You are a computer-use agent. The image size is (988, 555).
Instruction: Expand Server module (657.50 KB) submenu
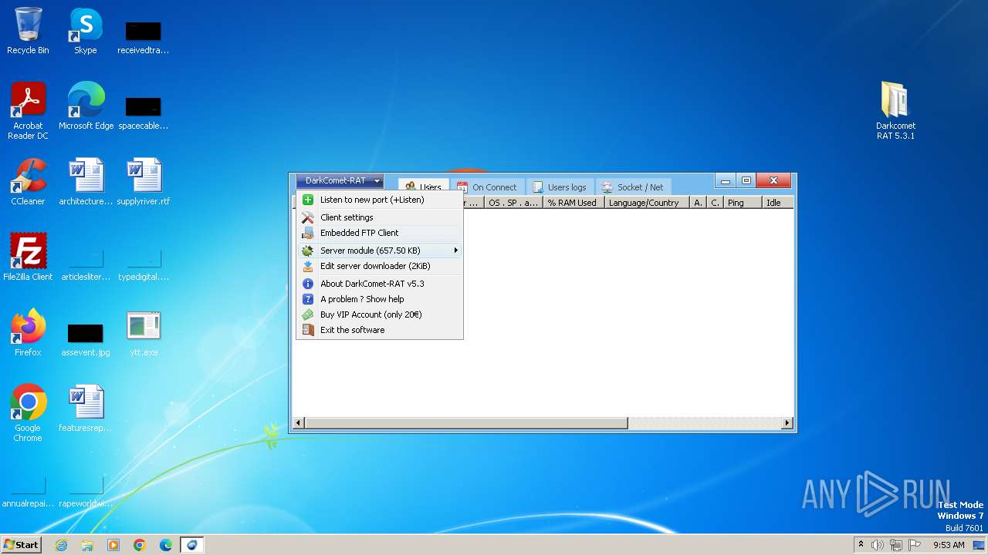click(380, 251)
